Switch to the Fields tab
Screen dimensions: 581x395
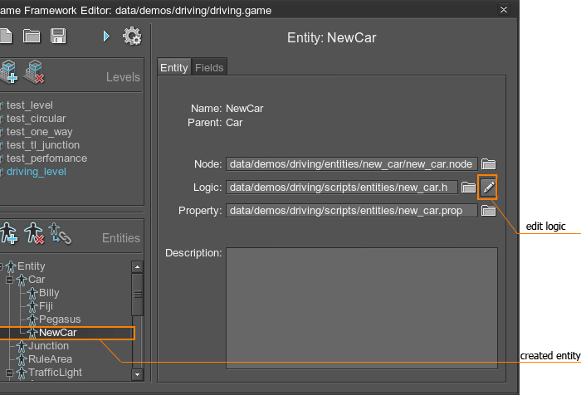click(209, 68)
